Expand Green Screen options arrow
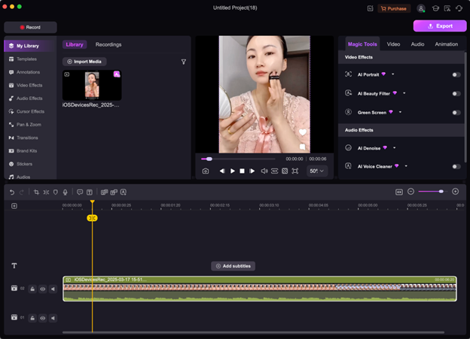Viewport: 470px width, 339px height. coord(400,112)
